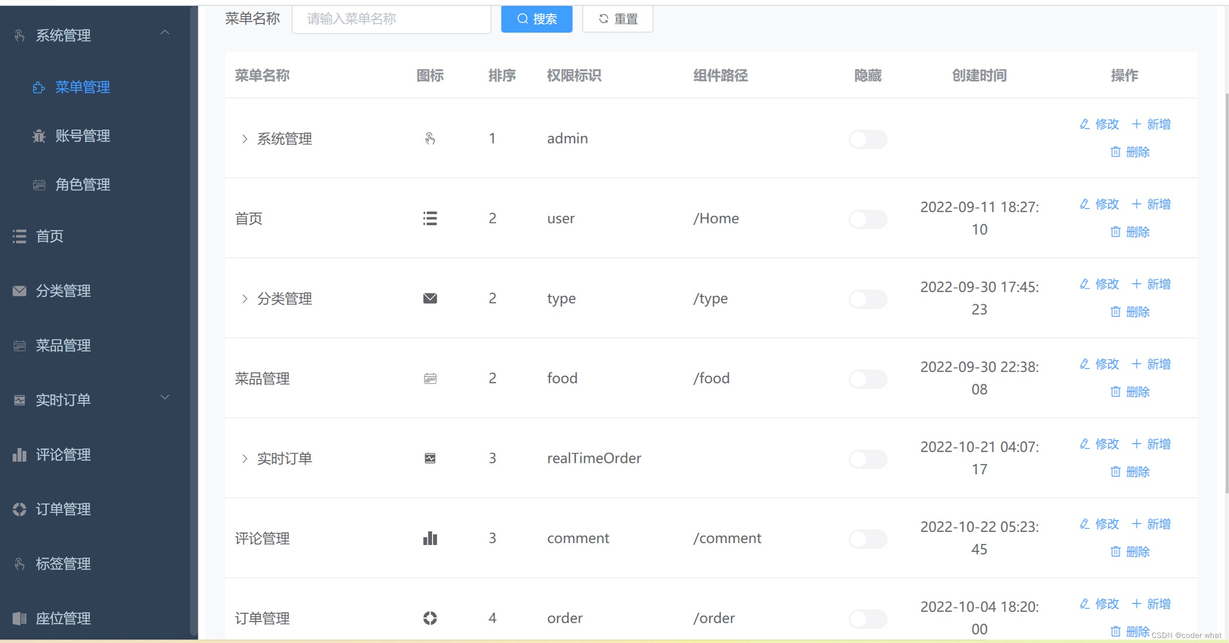Click the pencil edit icon for 评论管理 row
Screen dimensions: 1229x643
[1085, 524]
